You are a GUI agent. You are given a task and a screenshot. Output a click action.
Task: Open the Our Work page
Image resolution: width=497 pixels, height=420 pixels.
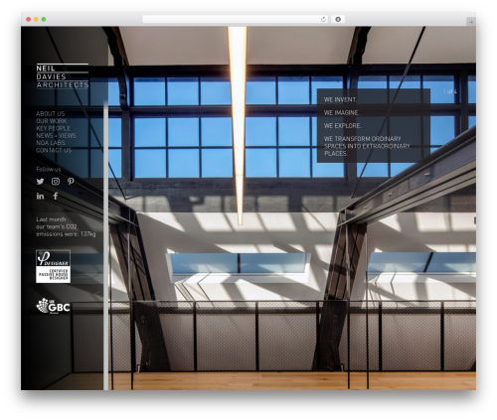[x=52, y=121]
